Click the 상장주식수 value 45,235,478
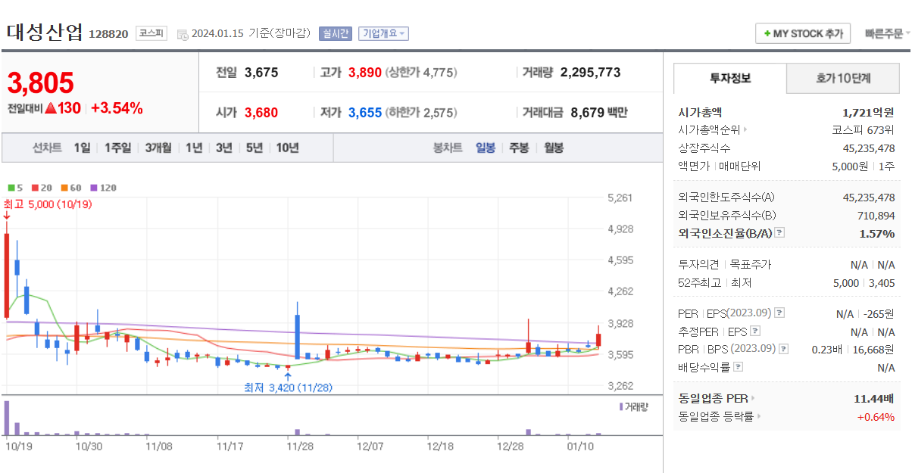Image resolution: width=912 pixels, height=473 pixels. 869,148
